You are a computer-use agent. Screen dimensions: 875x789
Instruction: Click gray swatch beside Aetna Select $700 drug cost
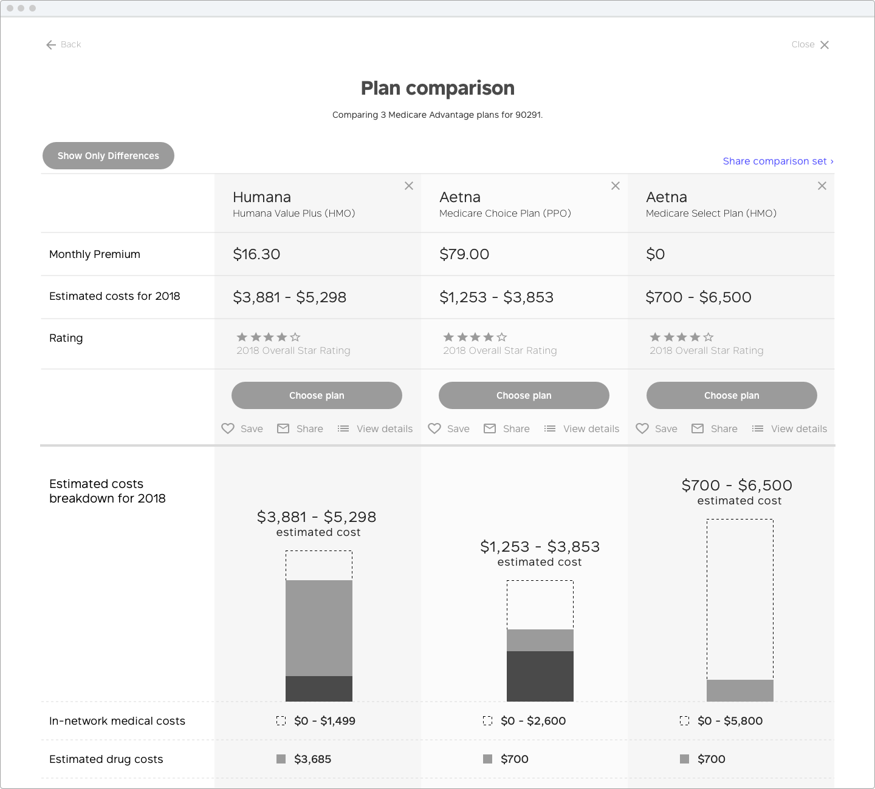click(684, 759)
